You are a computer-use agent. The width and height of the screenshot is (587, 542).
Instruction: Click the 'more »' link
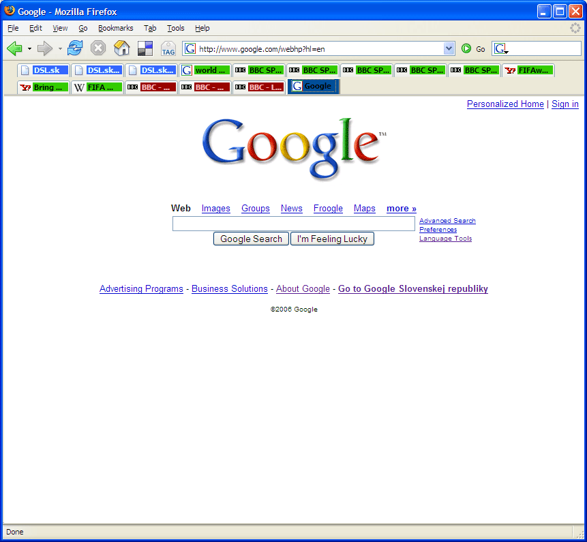click(x=402, y=209)
